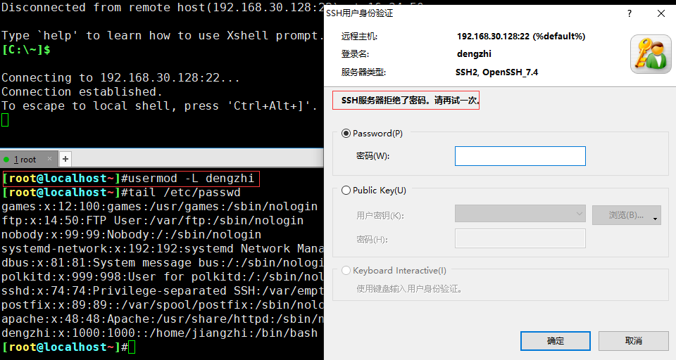Click the 'Connection established.' terminal line

pyautogui.click(x=82, y=91)
